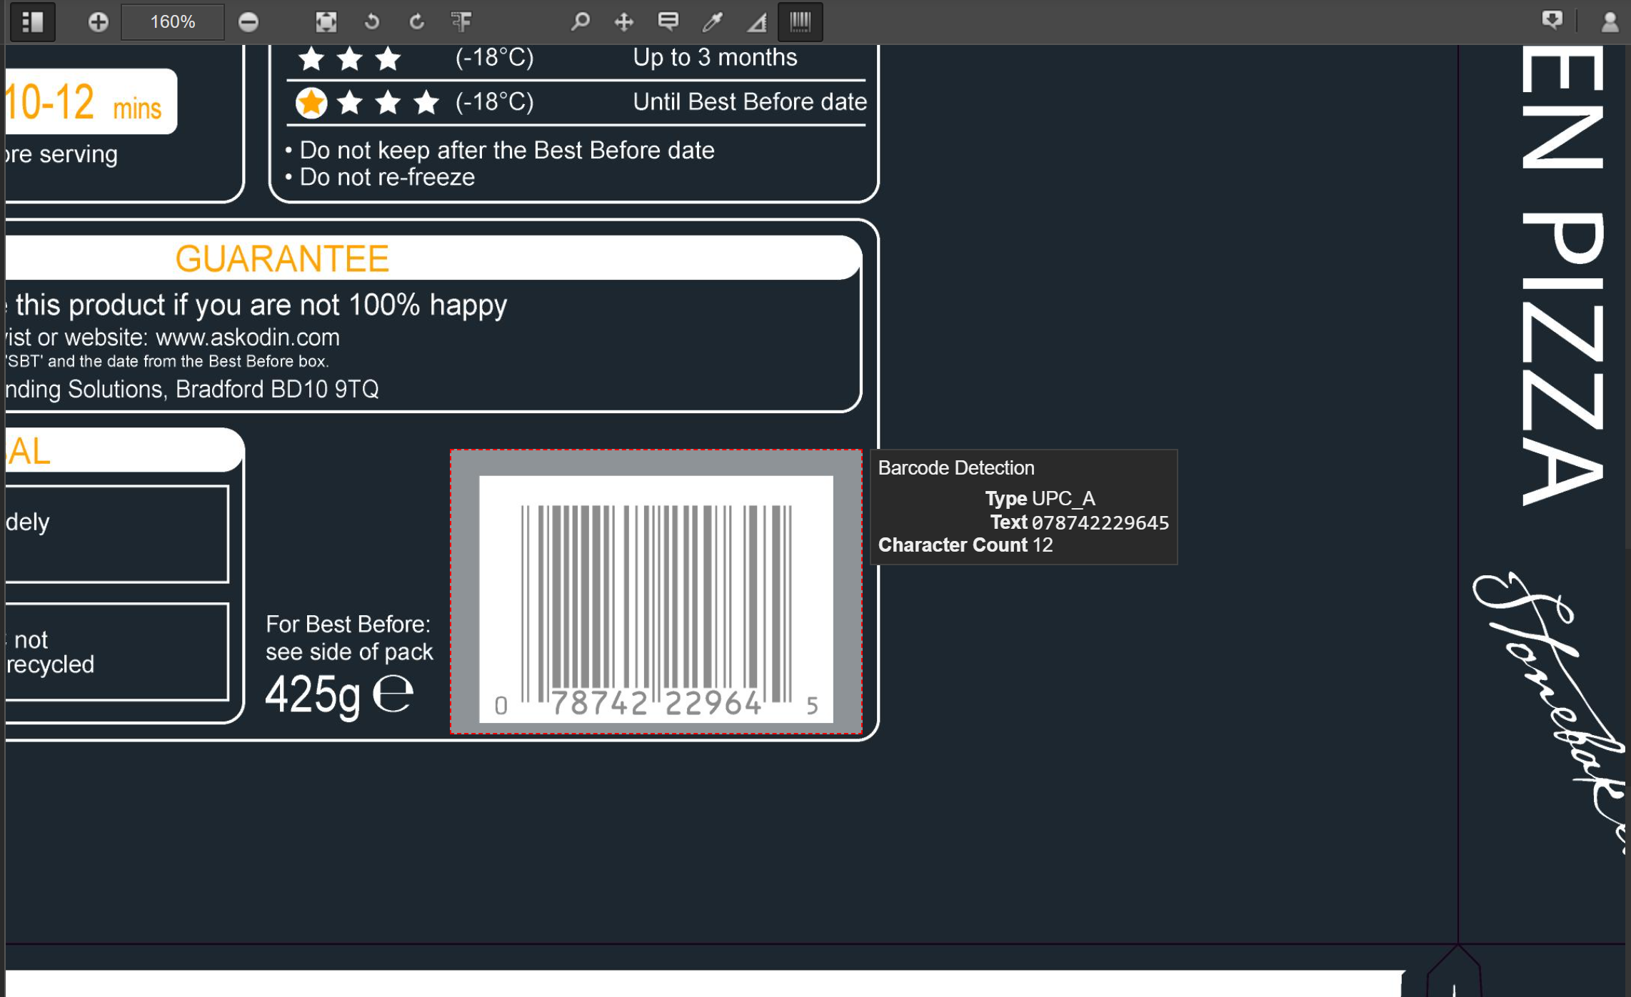Click the www.askodin.com text

(248, 337)
